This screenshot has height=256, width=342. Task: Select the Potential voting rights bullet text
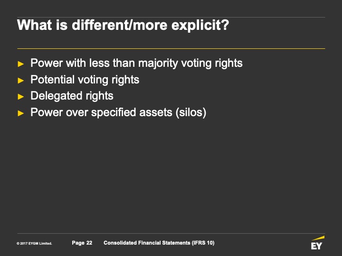click(x=85, y=80)
